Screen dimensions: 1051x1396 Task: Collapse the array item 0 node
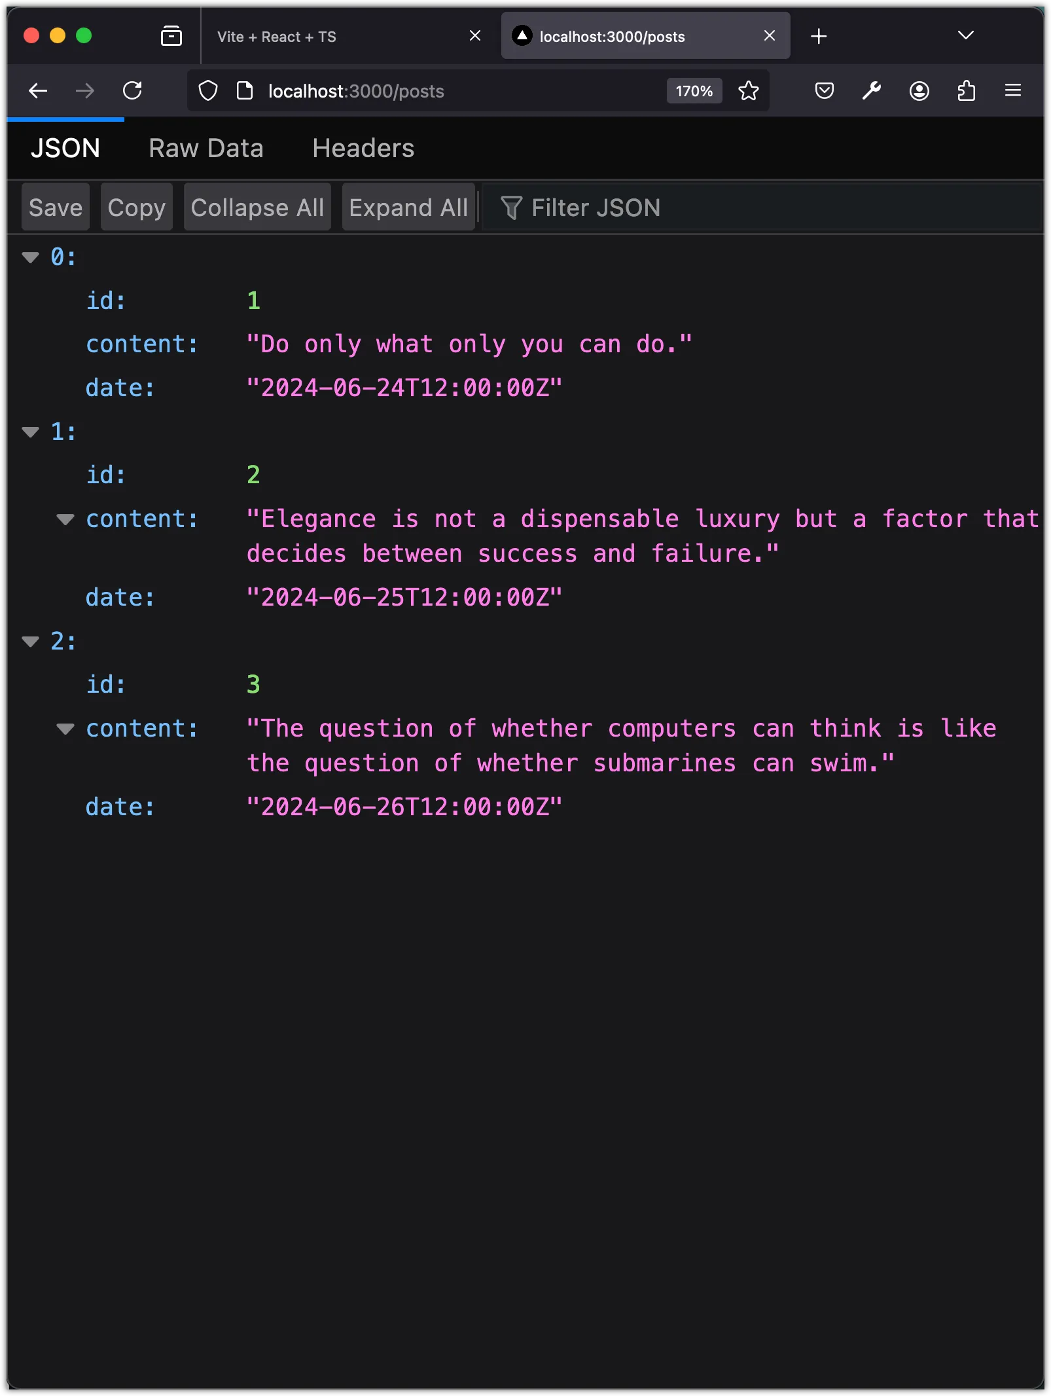click(30, 257)
